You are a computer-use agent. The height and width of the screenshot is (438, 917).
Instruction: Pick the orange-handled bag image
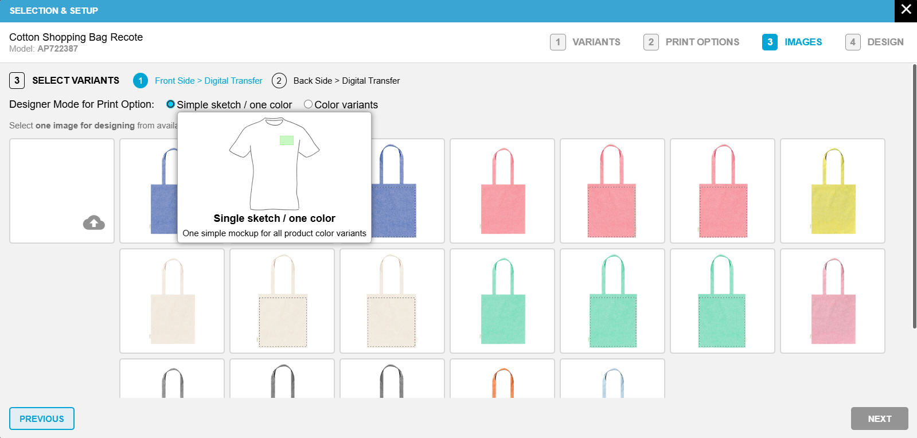[x=502, y=378]
